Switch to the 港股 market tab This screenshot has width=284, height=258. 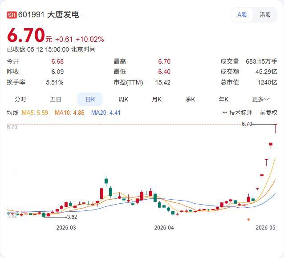pos(265,15)
